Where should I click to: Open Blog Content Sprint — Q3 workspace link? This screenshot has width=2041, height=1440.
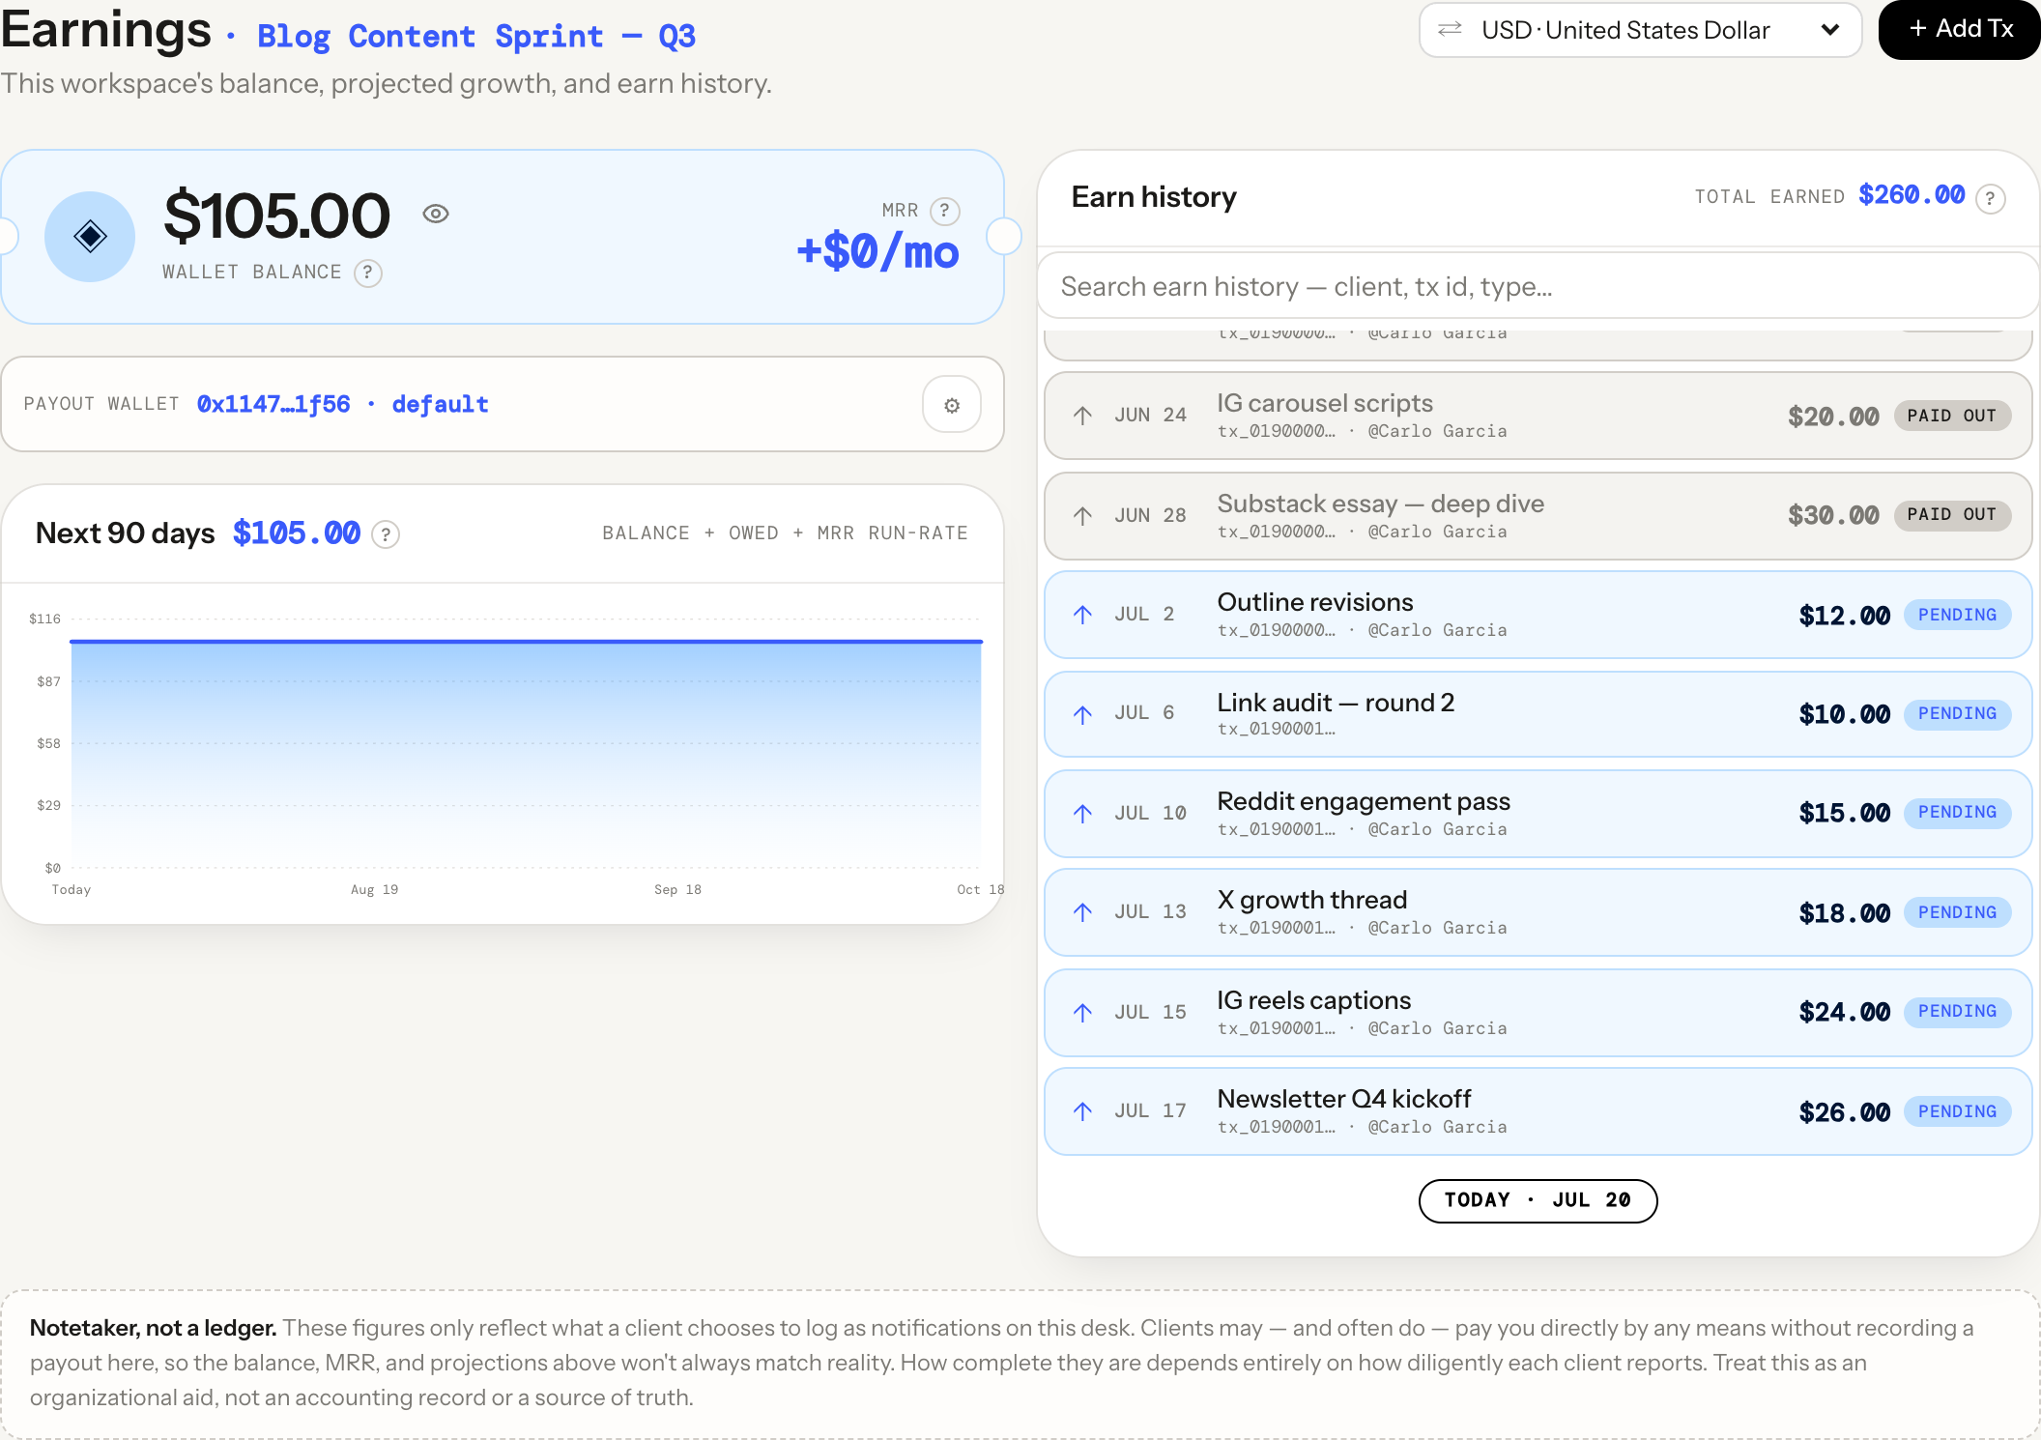[475, 37]
